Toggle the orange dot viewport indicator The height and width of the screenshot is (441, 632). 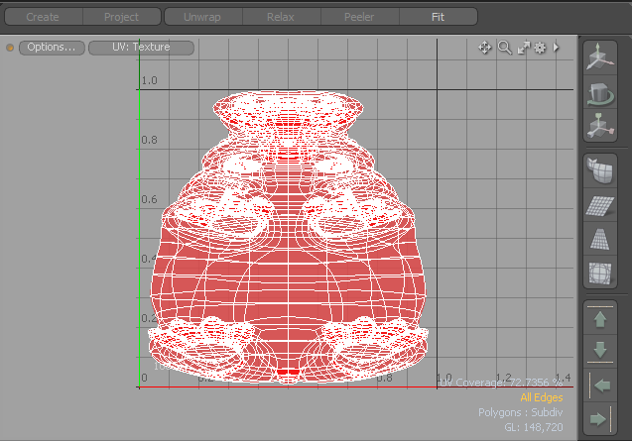click(x=10, y=48)
